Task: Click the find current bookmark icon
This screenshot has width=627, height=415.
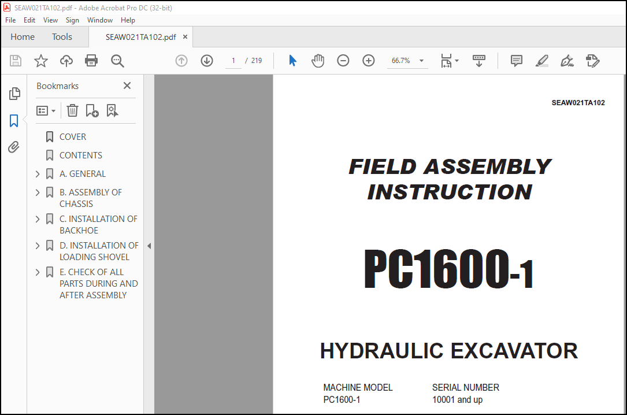Action: point(112,110)
